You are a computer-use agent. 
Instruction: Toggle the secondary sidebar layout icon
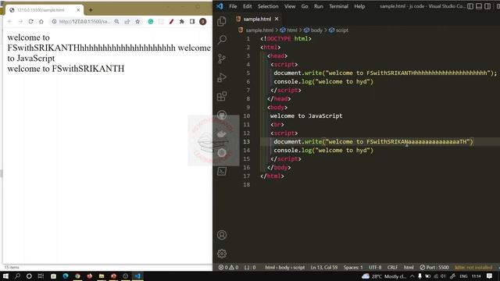click(x=487, y=6)
